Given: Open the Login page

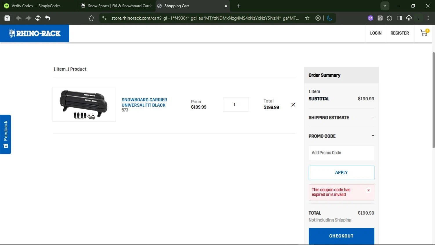Looking at the screenshot, I should [376, 33].
